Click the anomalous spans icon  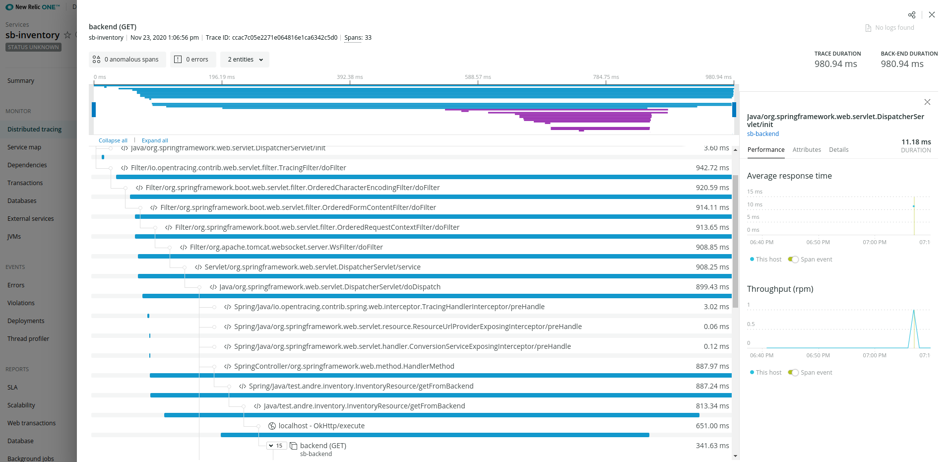(x=96, y=60)
